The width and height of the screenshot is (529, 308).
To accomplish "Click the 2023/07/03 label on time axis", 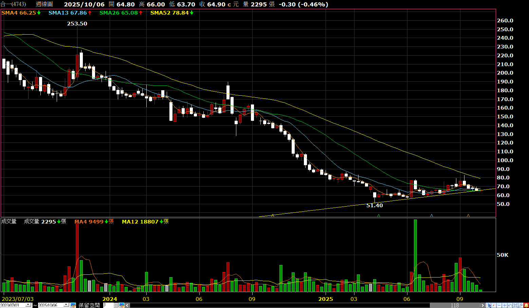I will pos(18,299).
